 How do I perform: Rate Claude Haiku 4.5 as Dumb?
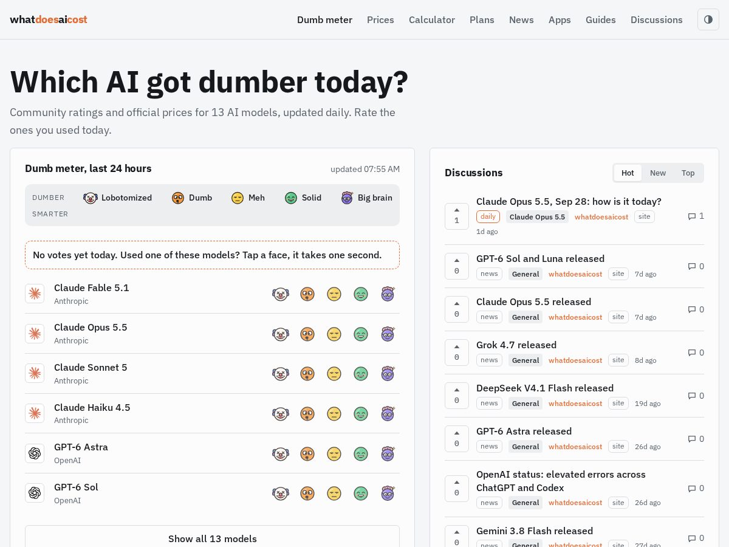point(307,414)
